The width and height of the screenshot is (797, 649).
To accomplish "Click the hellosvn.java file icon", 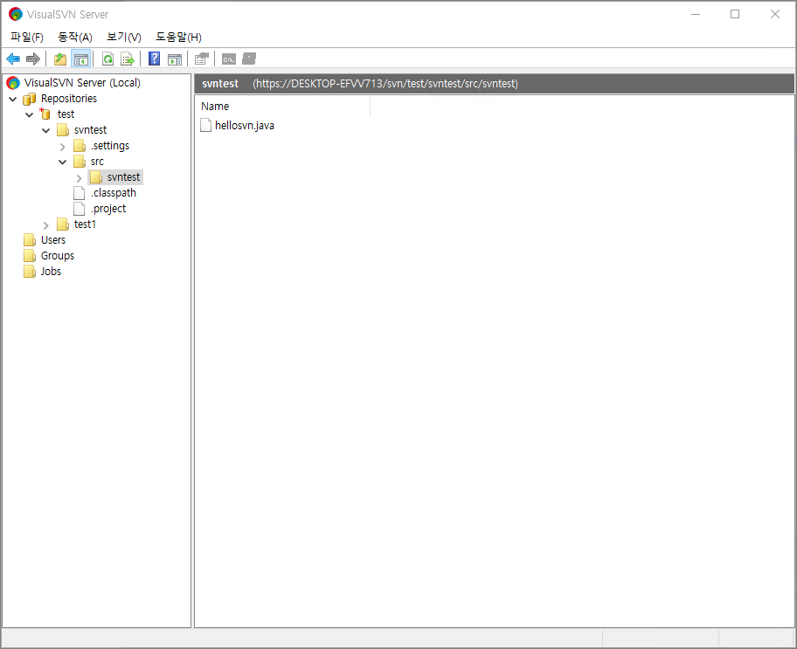I will click(206, 125).
